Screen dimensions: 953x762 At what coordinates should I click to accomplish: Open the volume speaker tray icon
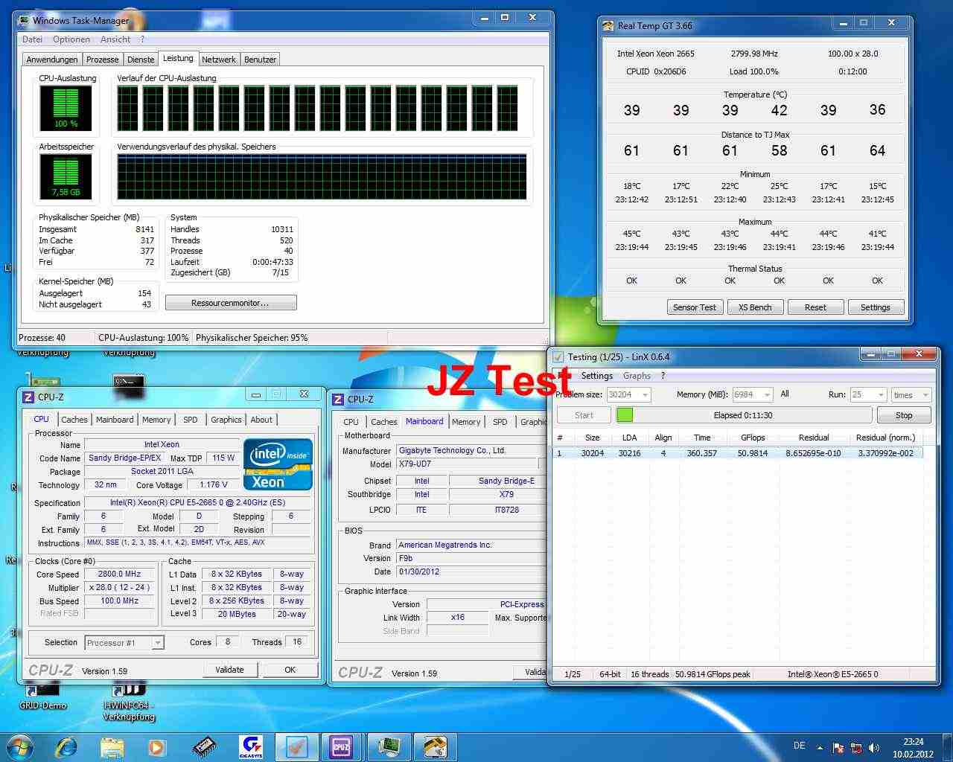tap(874, 748)
